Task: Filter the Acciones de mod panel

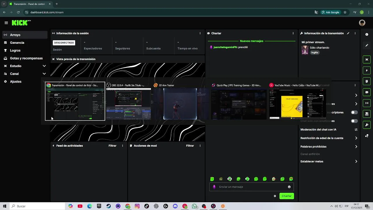Action: coord(190,146)
